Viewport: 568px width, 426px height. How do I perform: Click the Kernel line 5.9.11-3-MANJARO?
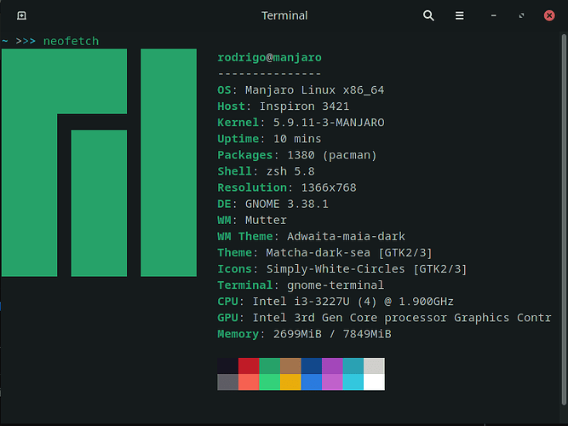pos(301,123)
